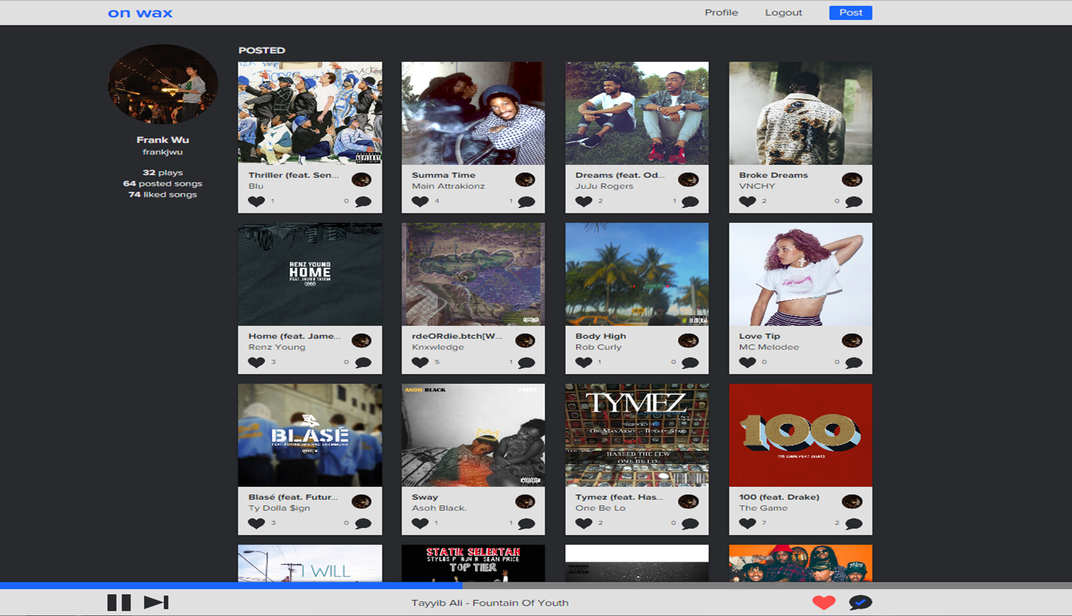
Task: Seek within the blue playback progress bar
Action: click(231, 586)
